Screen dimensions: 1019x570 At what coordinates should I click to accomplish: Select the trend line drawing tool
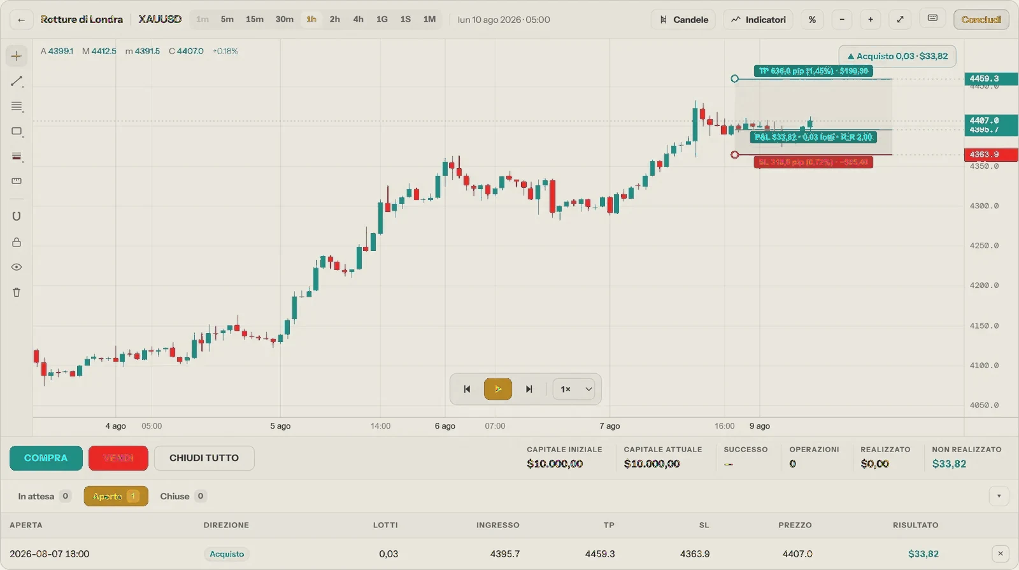(17, 82)
